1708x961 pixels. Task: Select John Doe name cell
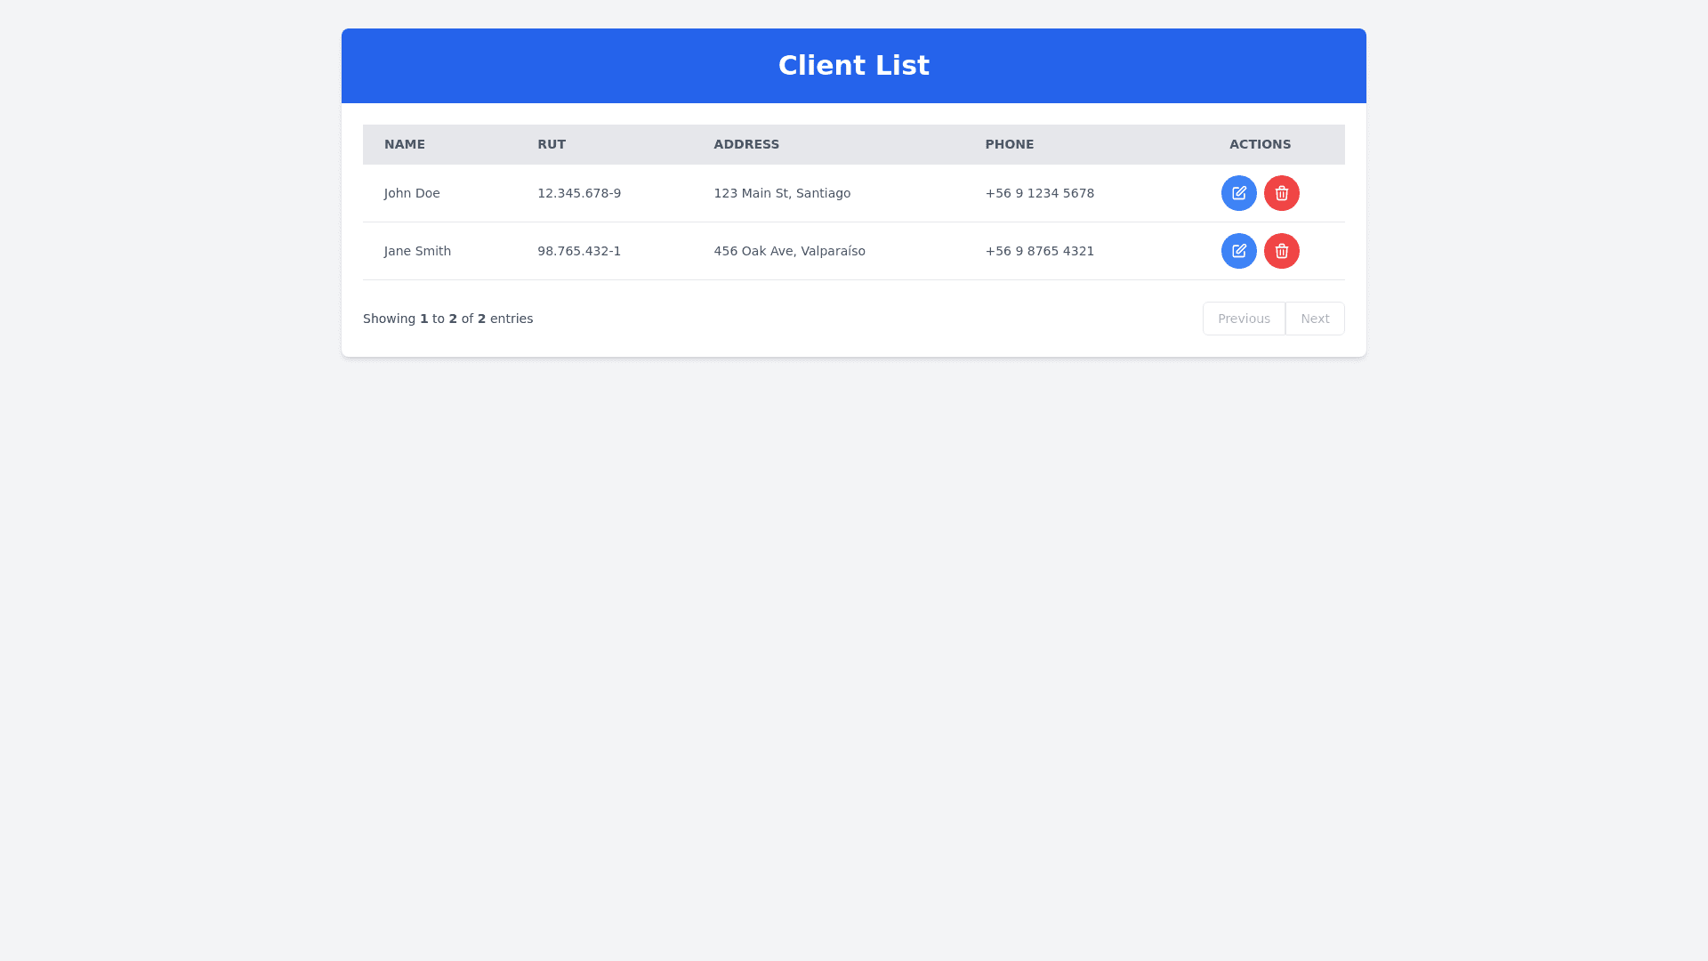coord(412,193)
